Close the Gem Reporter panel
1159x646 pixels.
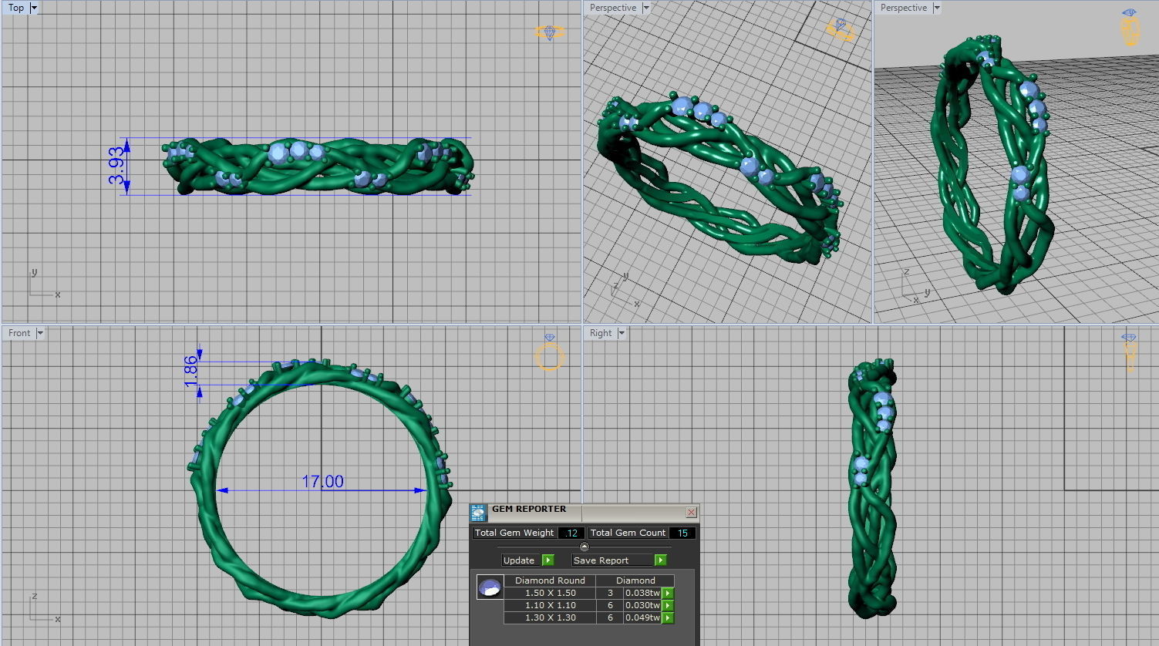pos(691,512)
